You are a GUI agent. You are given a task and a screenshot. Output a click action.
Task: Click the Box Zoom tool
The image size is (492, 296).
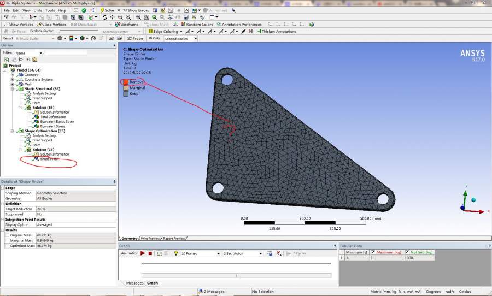(x=138, y=17)
